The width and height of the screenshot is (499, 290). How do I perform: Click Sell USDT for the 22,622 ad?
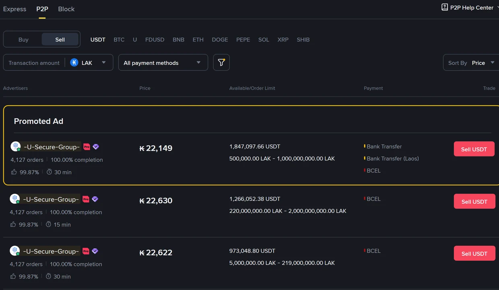474,253
